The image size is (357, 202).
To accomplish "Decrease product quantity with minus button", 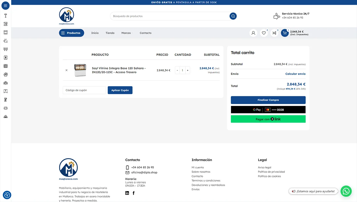I will coord(177,70).
